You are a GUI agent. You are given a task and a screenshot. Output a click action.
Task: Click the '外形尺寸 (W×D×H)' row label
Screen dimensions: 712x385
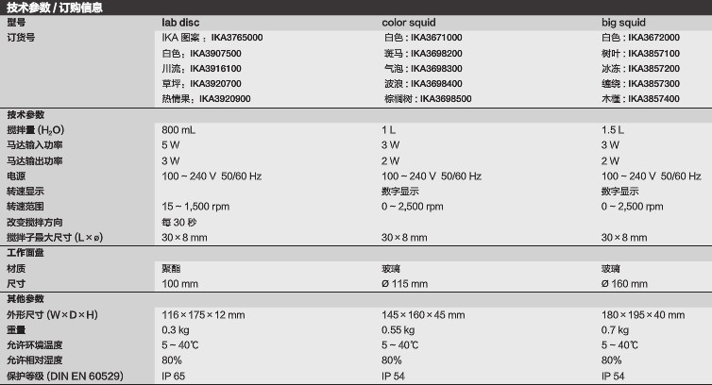coord(52,314)
